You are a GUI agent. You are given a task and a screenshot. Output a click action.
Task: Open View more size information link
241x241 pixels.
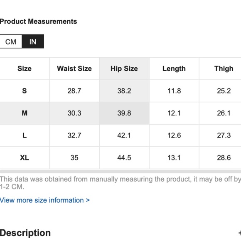click(x=45, y=200)
